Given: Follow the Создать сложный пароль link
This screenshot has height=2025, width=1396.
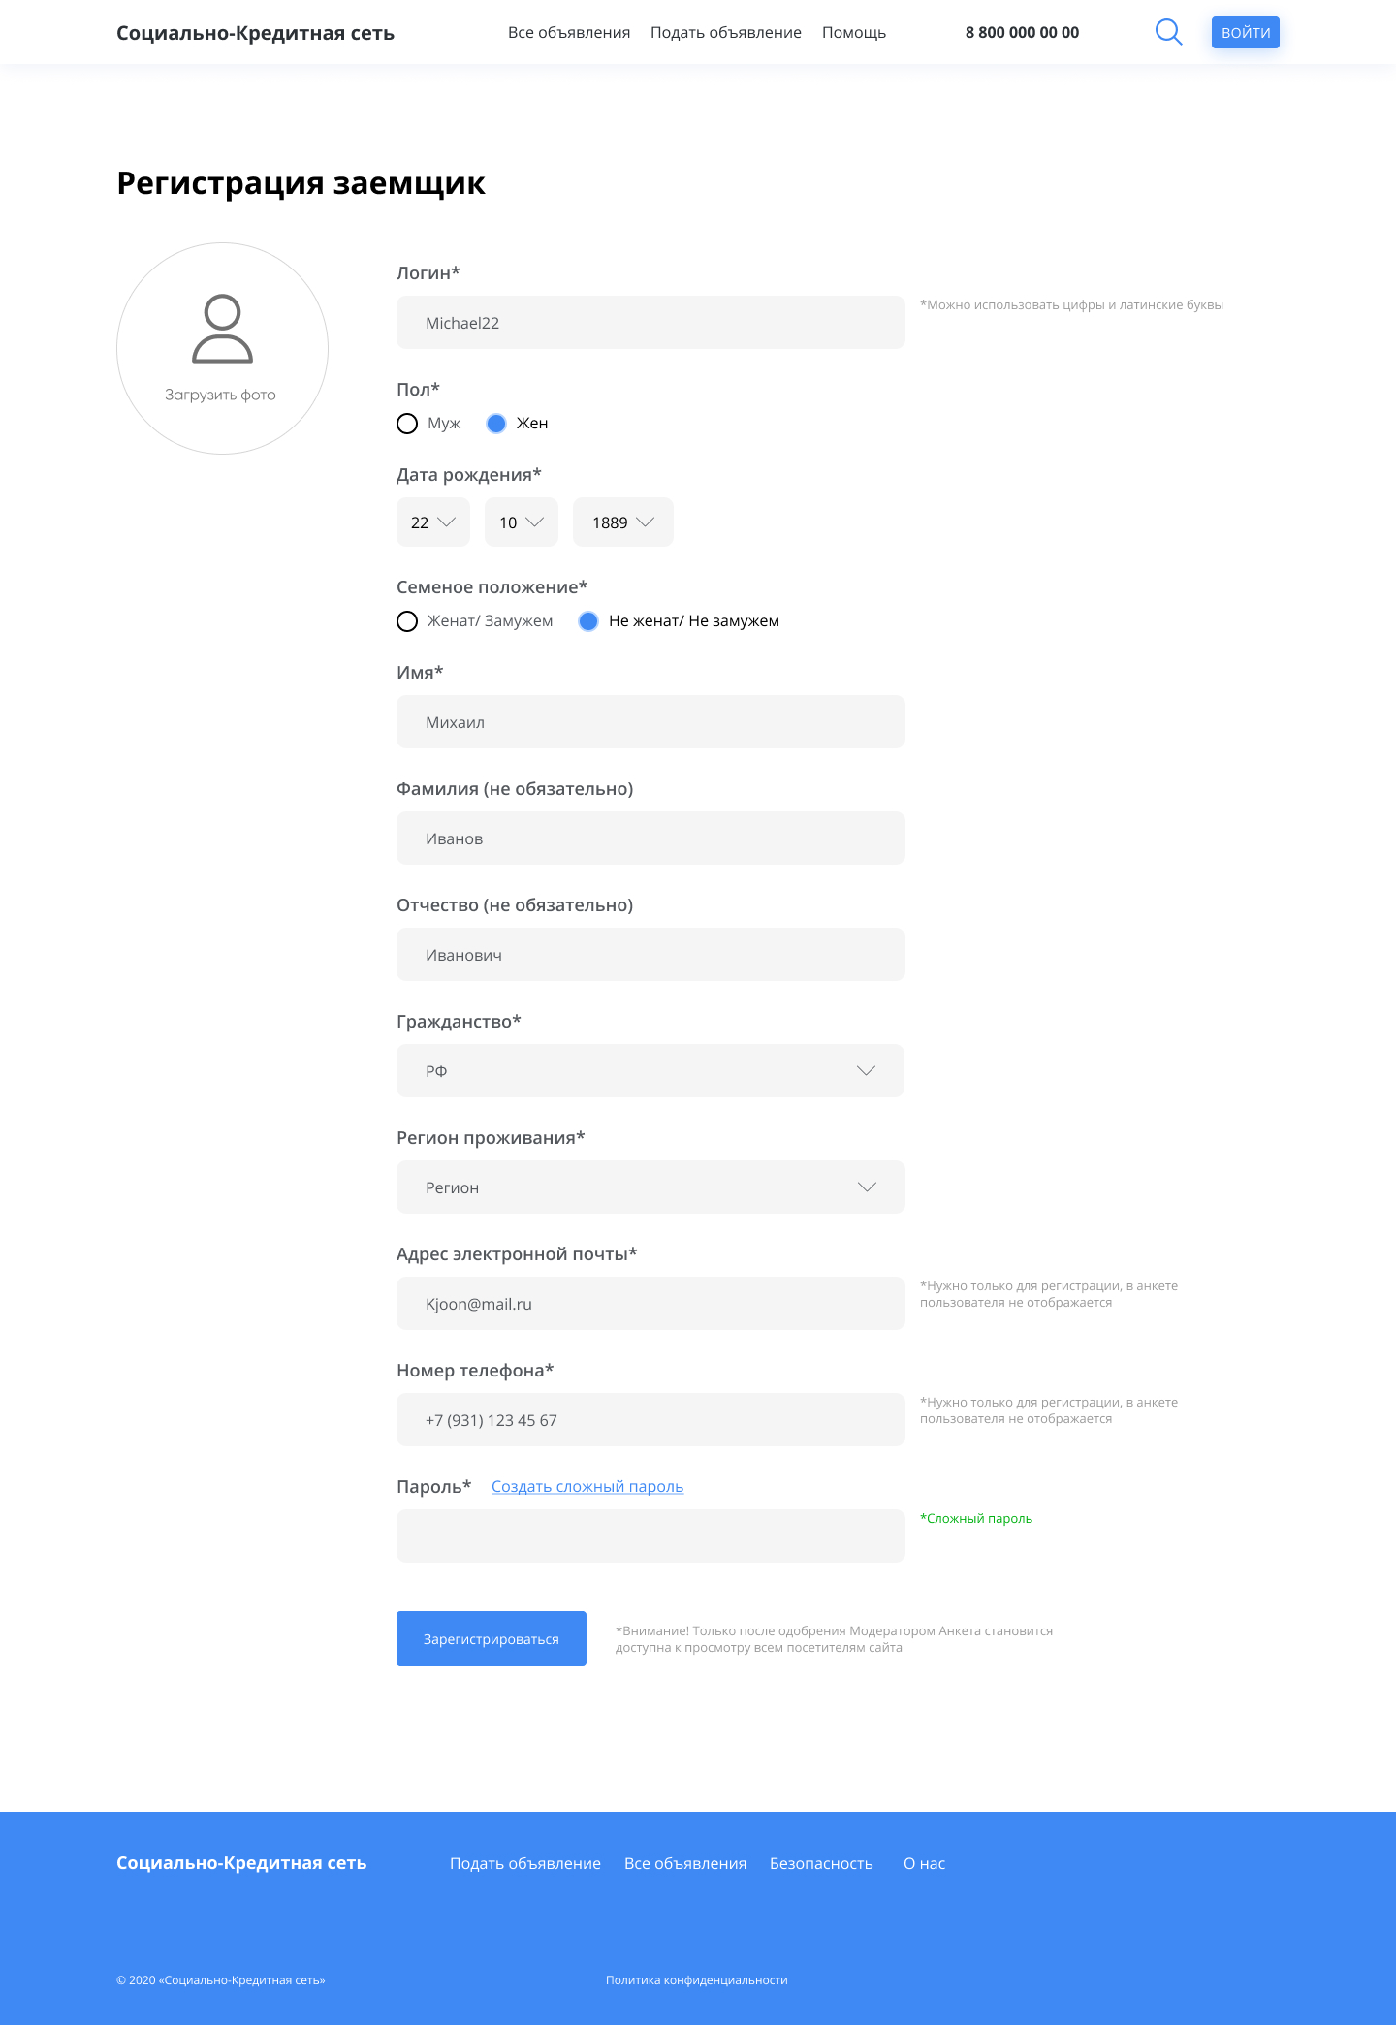Looking at the screenshot, I should (x=587, y=1487).
